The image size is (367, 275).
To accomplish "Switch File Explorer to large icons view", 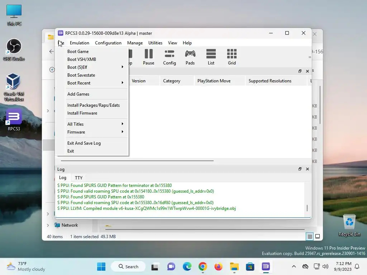I will tap(318, 236).
